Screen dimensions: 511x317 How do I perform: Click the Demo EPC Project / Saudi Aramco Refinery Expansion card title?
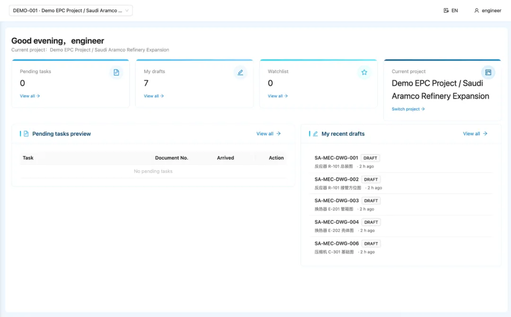pyautogui.click(x=441, y=89)
